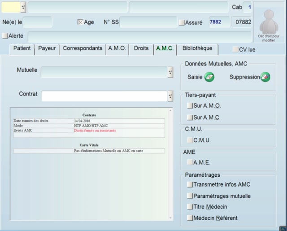Switch to the Patient tab
Image resolution: width=287 pixels, height=231 pixels.
[x=22, y=48]
